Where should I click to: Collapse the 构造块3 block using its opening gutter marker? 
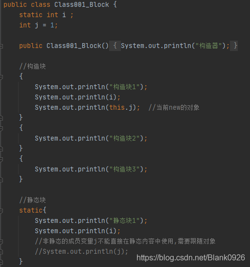pos(1,159)
